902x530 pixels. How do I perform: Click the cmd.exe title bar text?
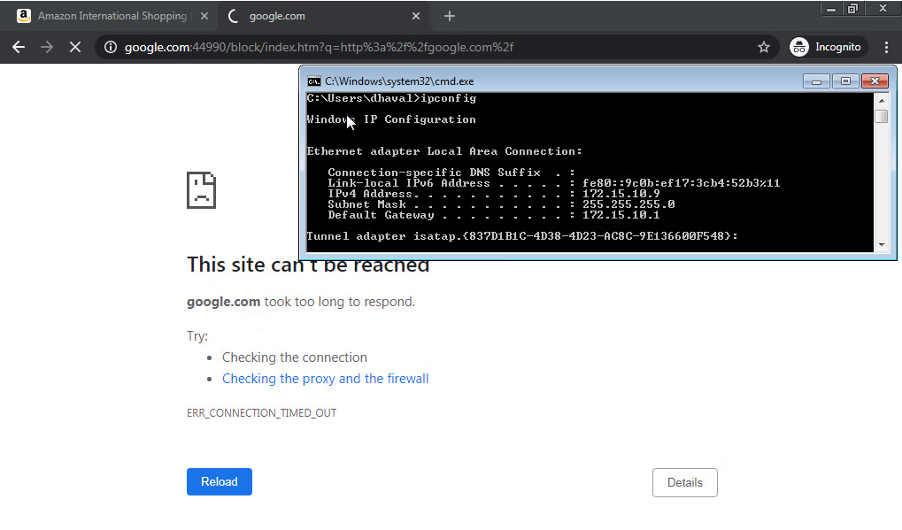point(399,81)
